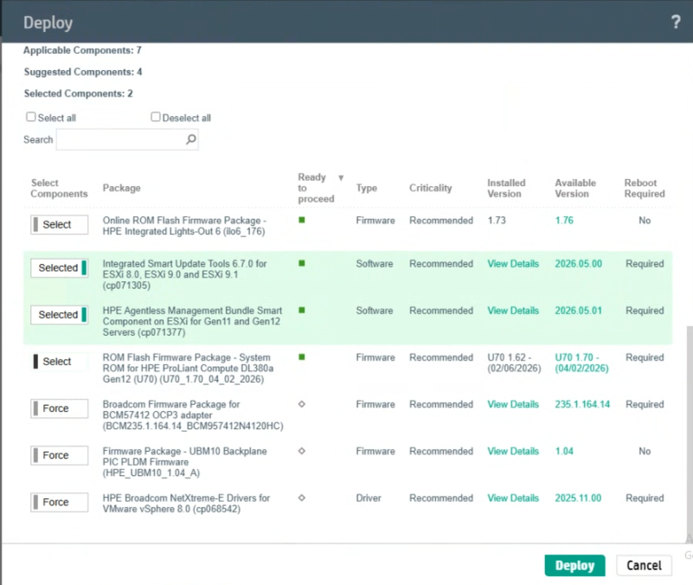Open View Details for UBM10 Backplane firmware
Image resolution: width=693 pixels, height=585 pixels.
(x=513, y=451)
